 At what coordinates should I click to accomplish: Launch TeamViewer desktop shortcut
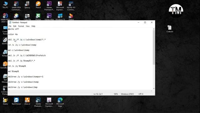[x=16, y=101]
